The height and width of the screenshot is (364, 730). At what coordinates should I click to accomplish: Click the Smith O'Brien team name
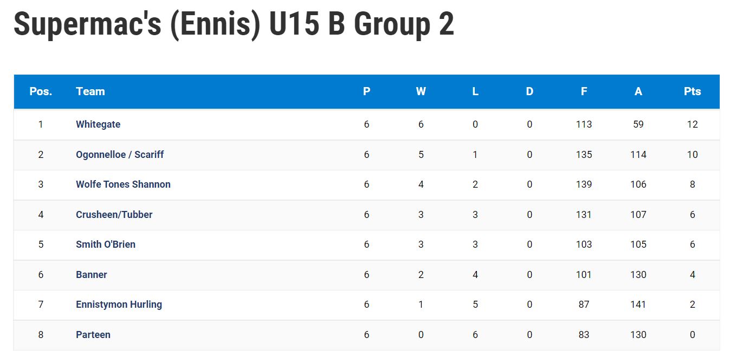click(x=106, y=244)
